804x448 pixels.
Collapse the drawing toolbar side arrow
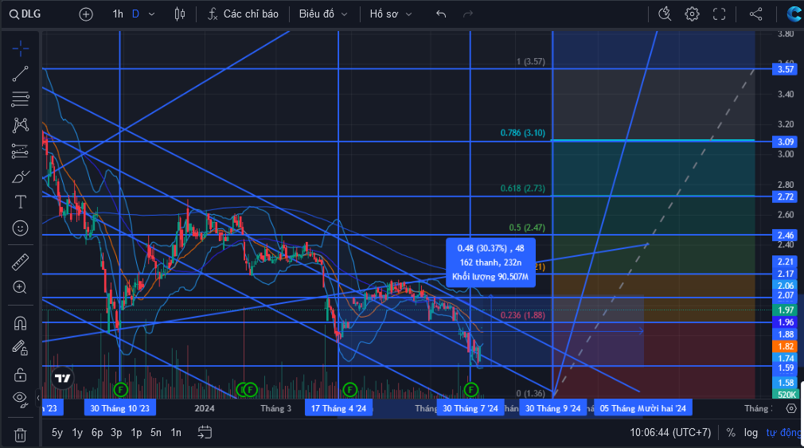[38, 398]
